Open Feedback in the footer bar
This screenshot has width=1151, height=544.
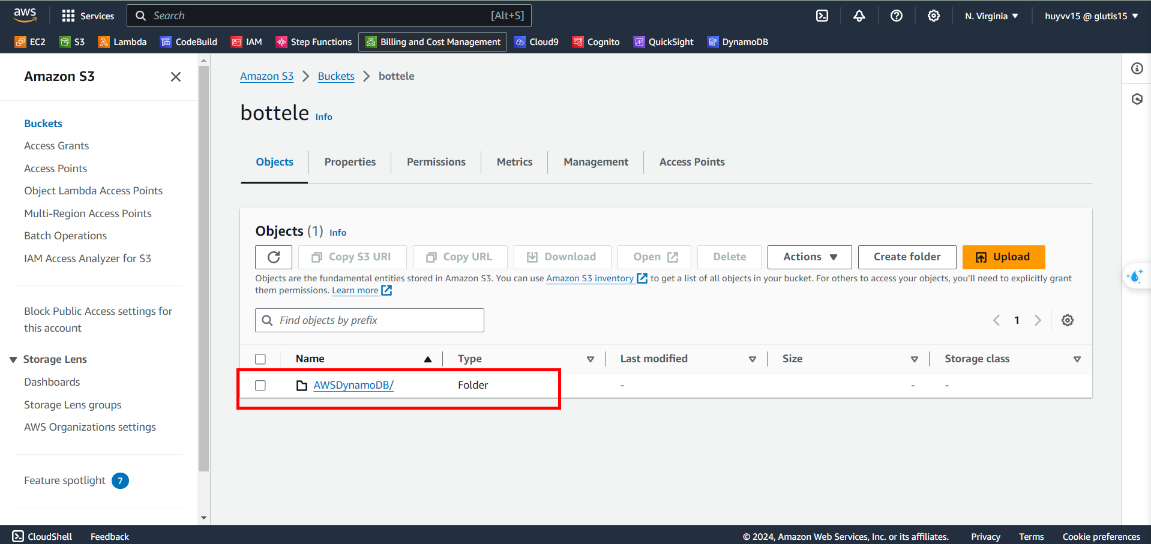[110, 537]
